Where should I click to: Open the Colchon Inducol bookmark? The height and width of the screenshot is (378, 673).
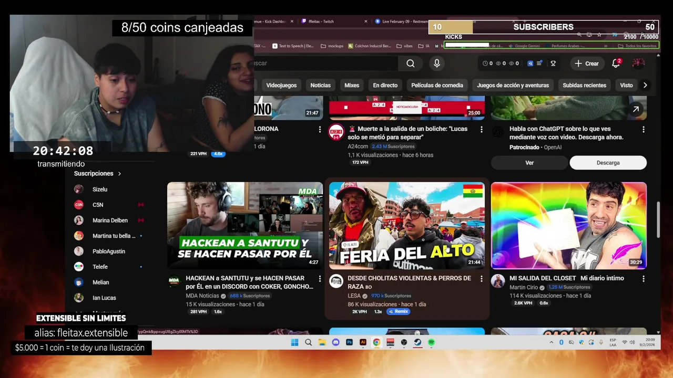click(x=369, y=46)
